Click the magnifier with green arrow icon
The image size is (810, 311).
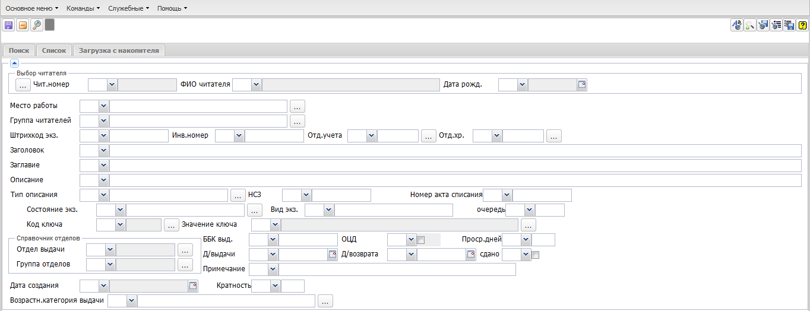pyautogui.click(x=749, y=25)
